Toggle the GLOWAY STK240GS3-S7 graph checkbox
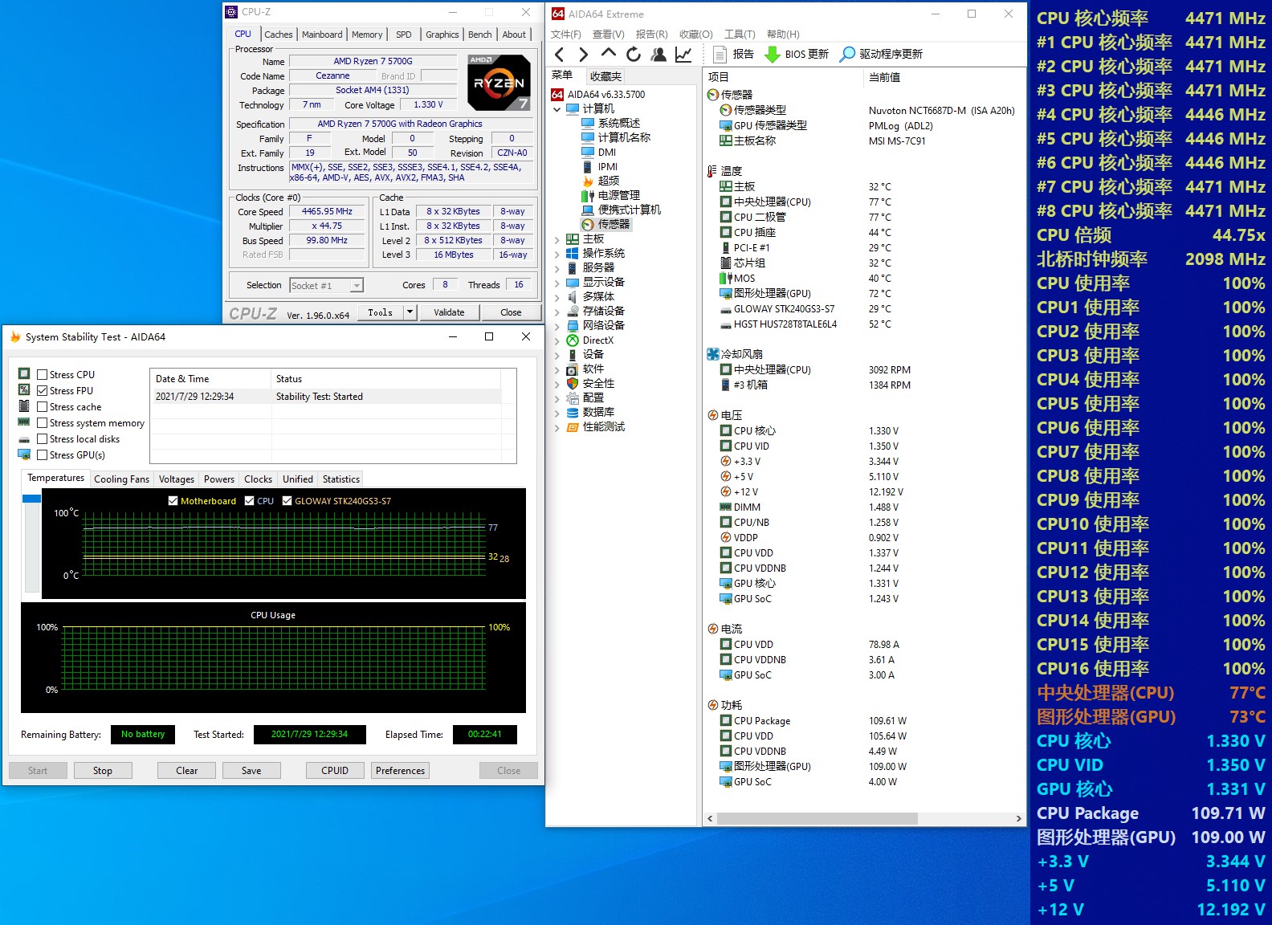Viewport: 1272px width, 925px height. (287, 501)
